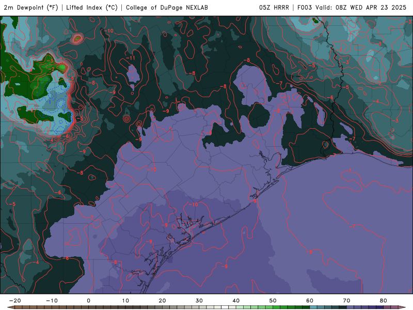Viewport: 413px width, 310px height.
Task: Click the 50 color scale label
Action: point(273,301)
